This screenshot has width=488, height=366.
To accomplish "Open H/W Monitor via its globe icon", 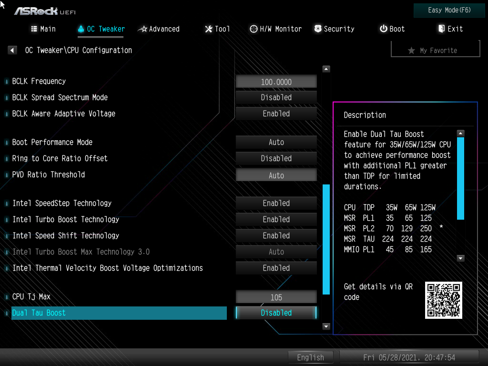I will click(x=253, y=29).
